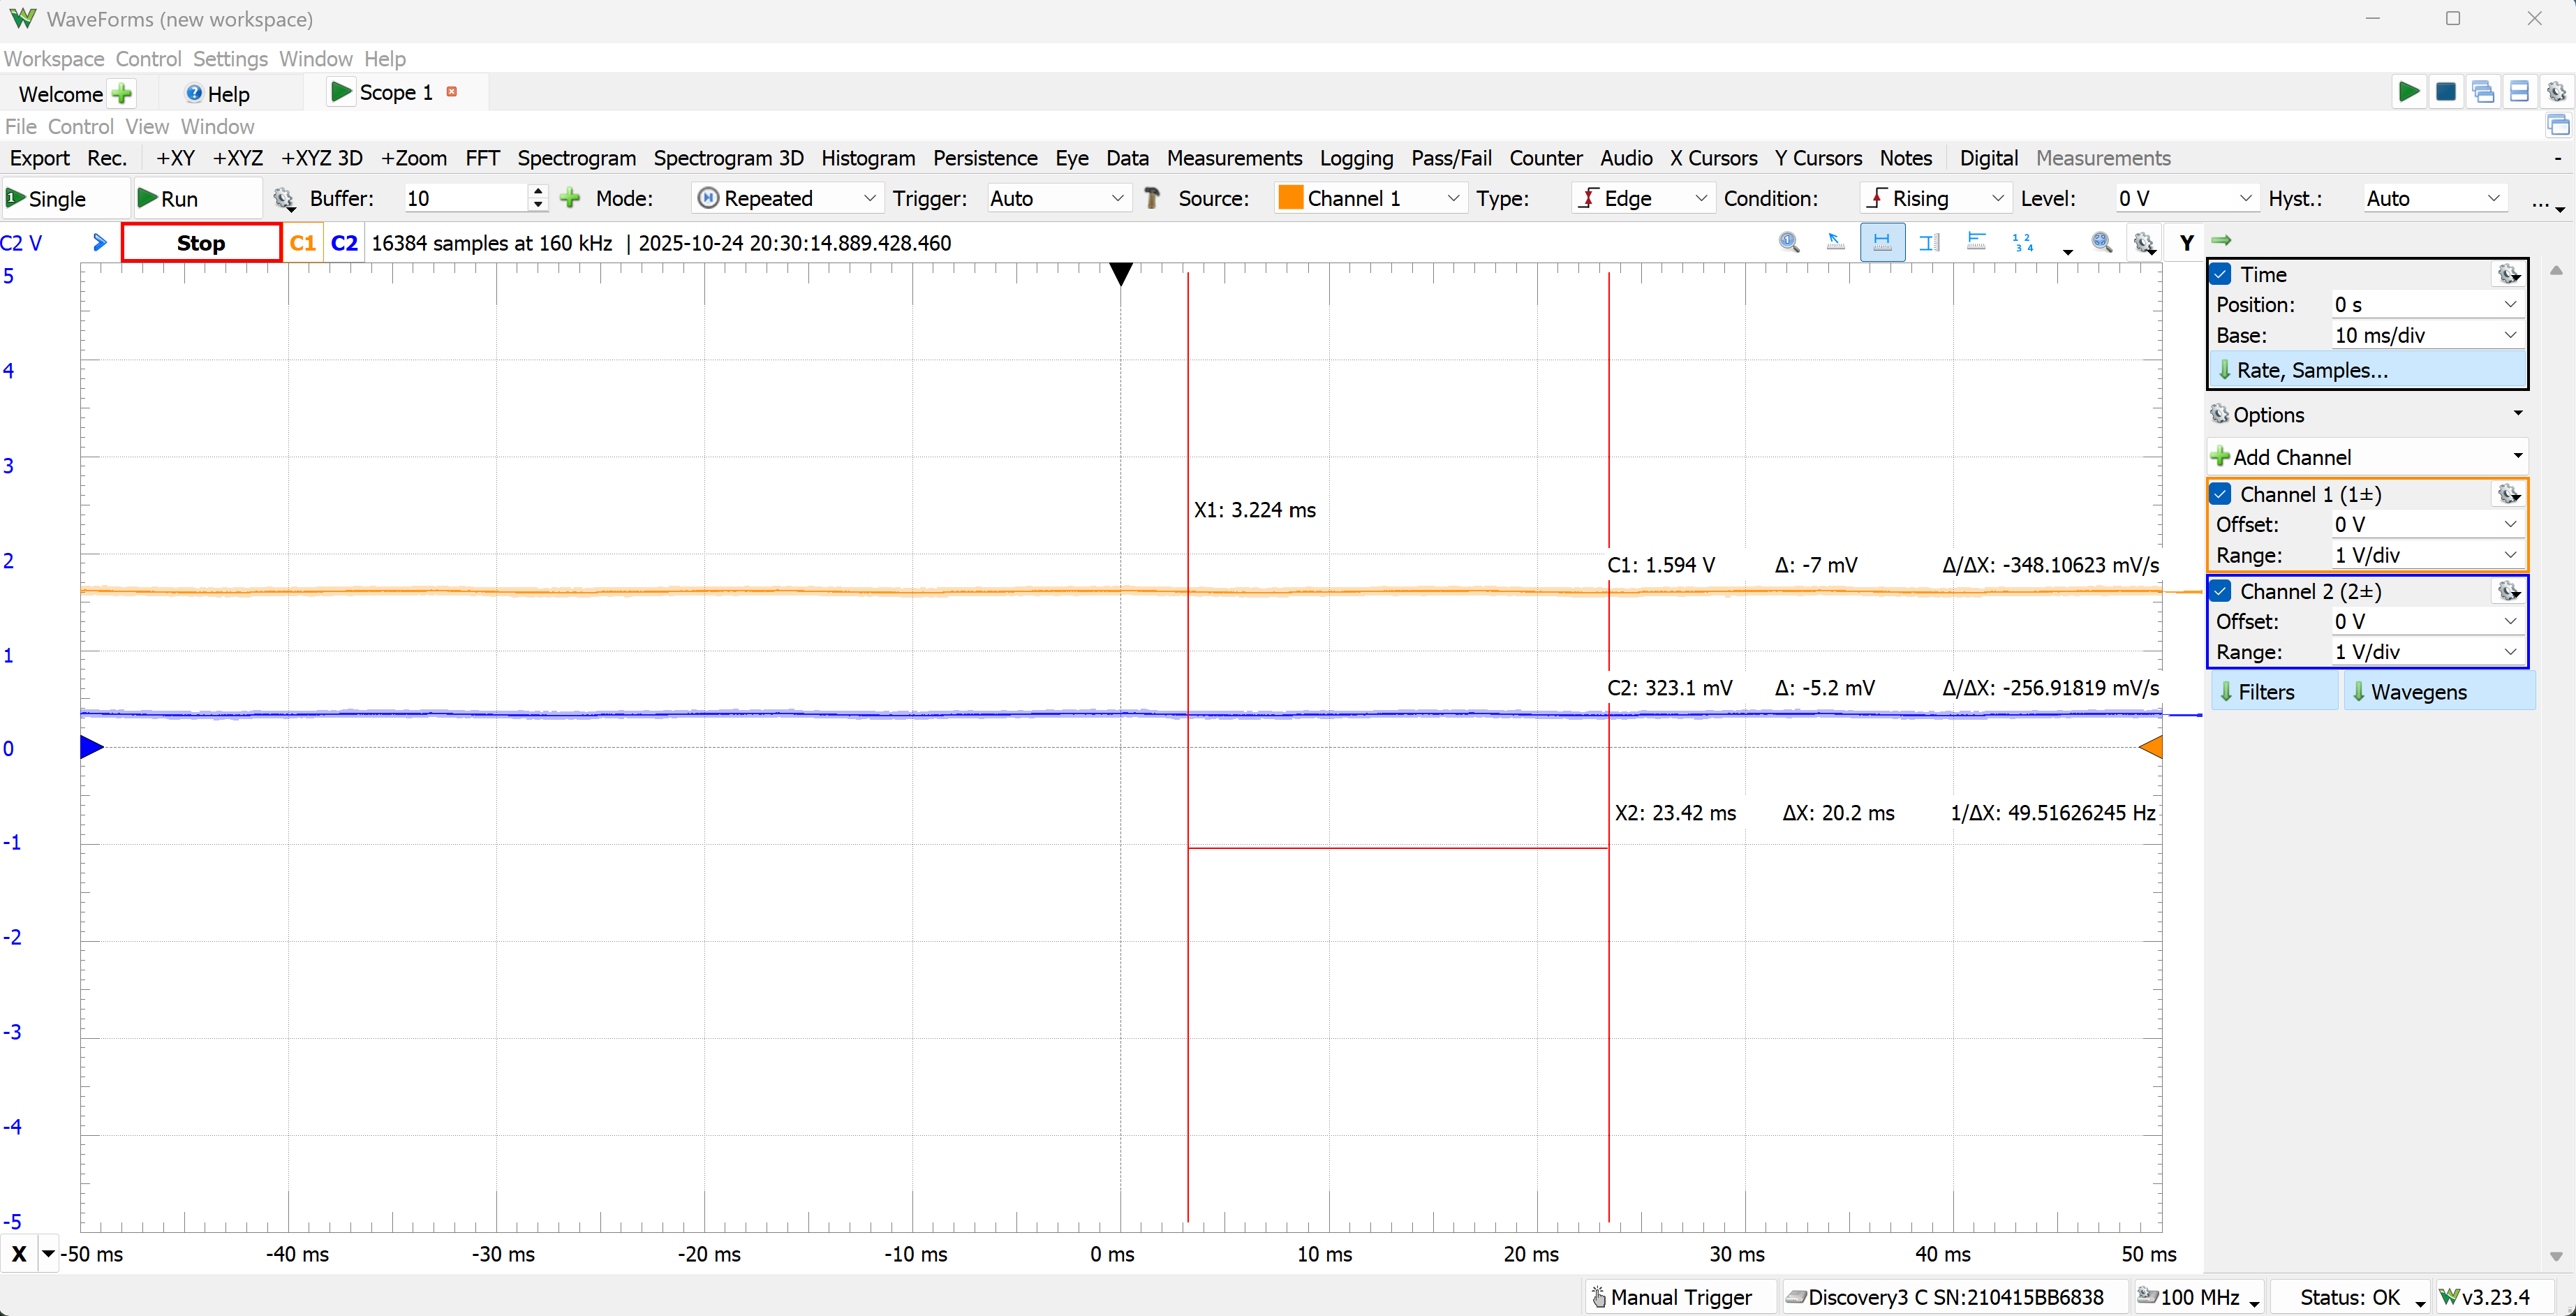Click the zoom 1:1 magnifier icon
This screenshot has height=1316, width=2576.
click(1789, 242)
